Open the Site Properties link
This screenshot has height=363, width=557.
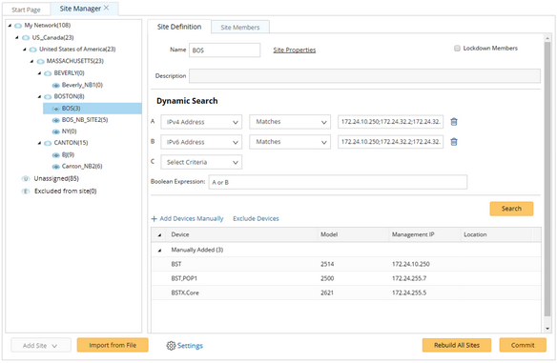click(x=294, y=50)
